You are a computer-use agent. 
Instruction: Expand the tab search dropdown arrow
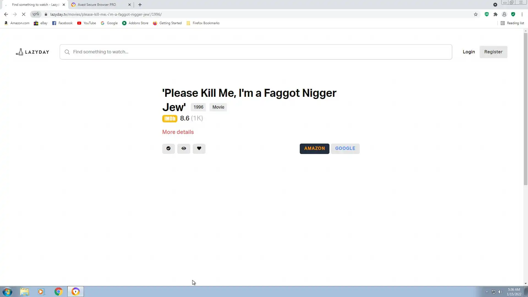click(495, 5)
